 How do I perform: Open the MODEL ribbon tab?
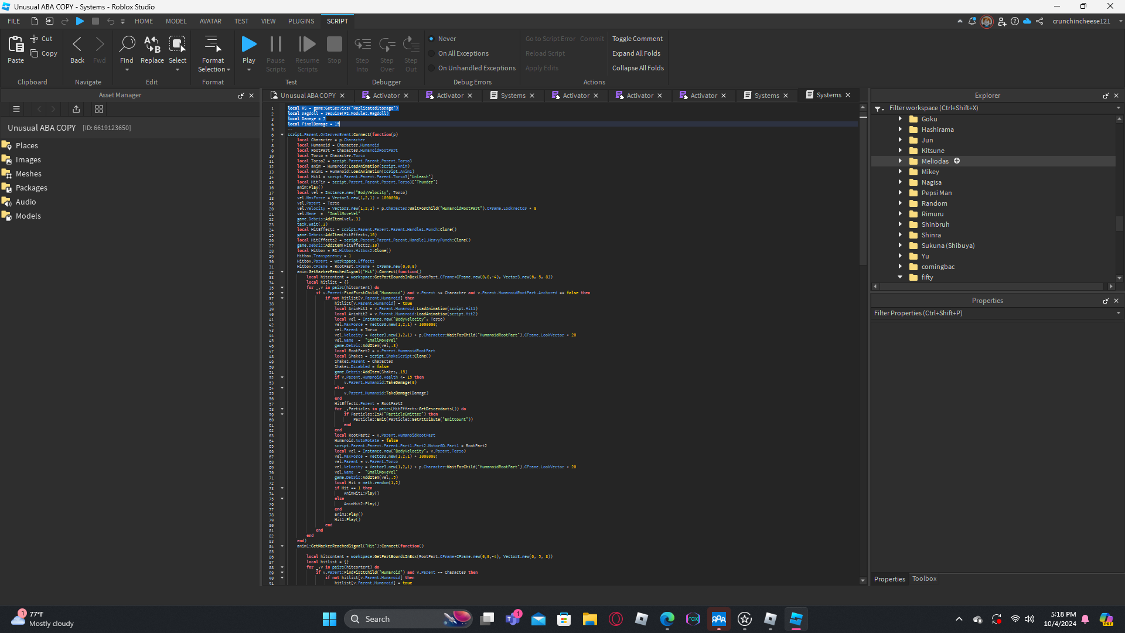pyautogui.click(x=176, y=21)
